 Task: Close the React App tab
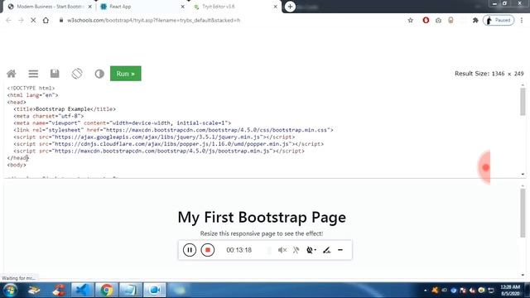point(182,7)
